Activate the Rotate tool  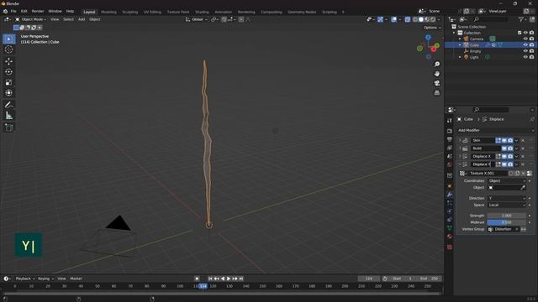[x=9, y=72]
